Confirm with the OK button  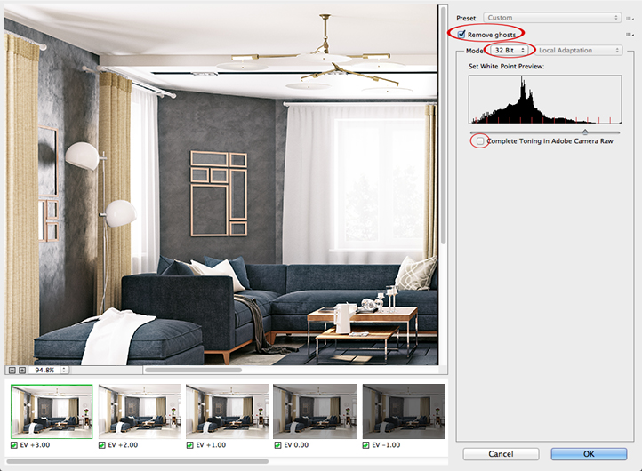[589, 454]
